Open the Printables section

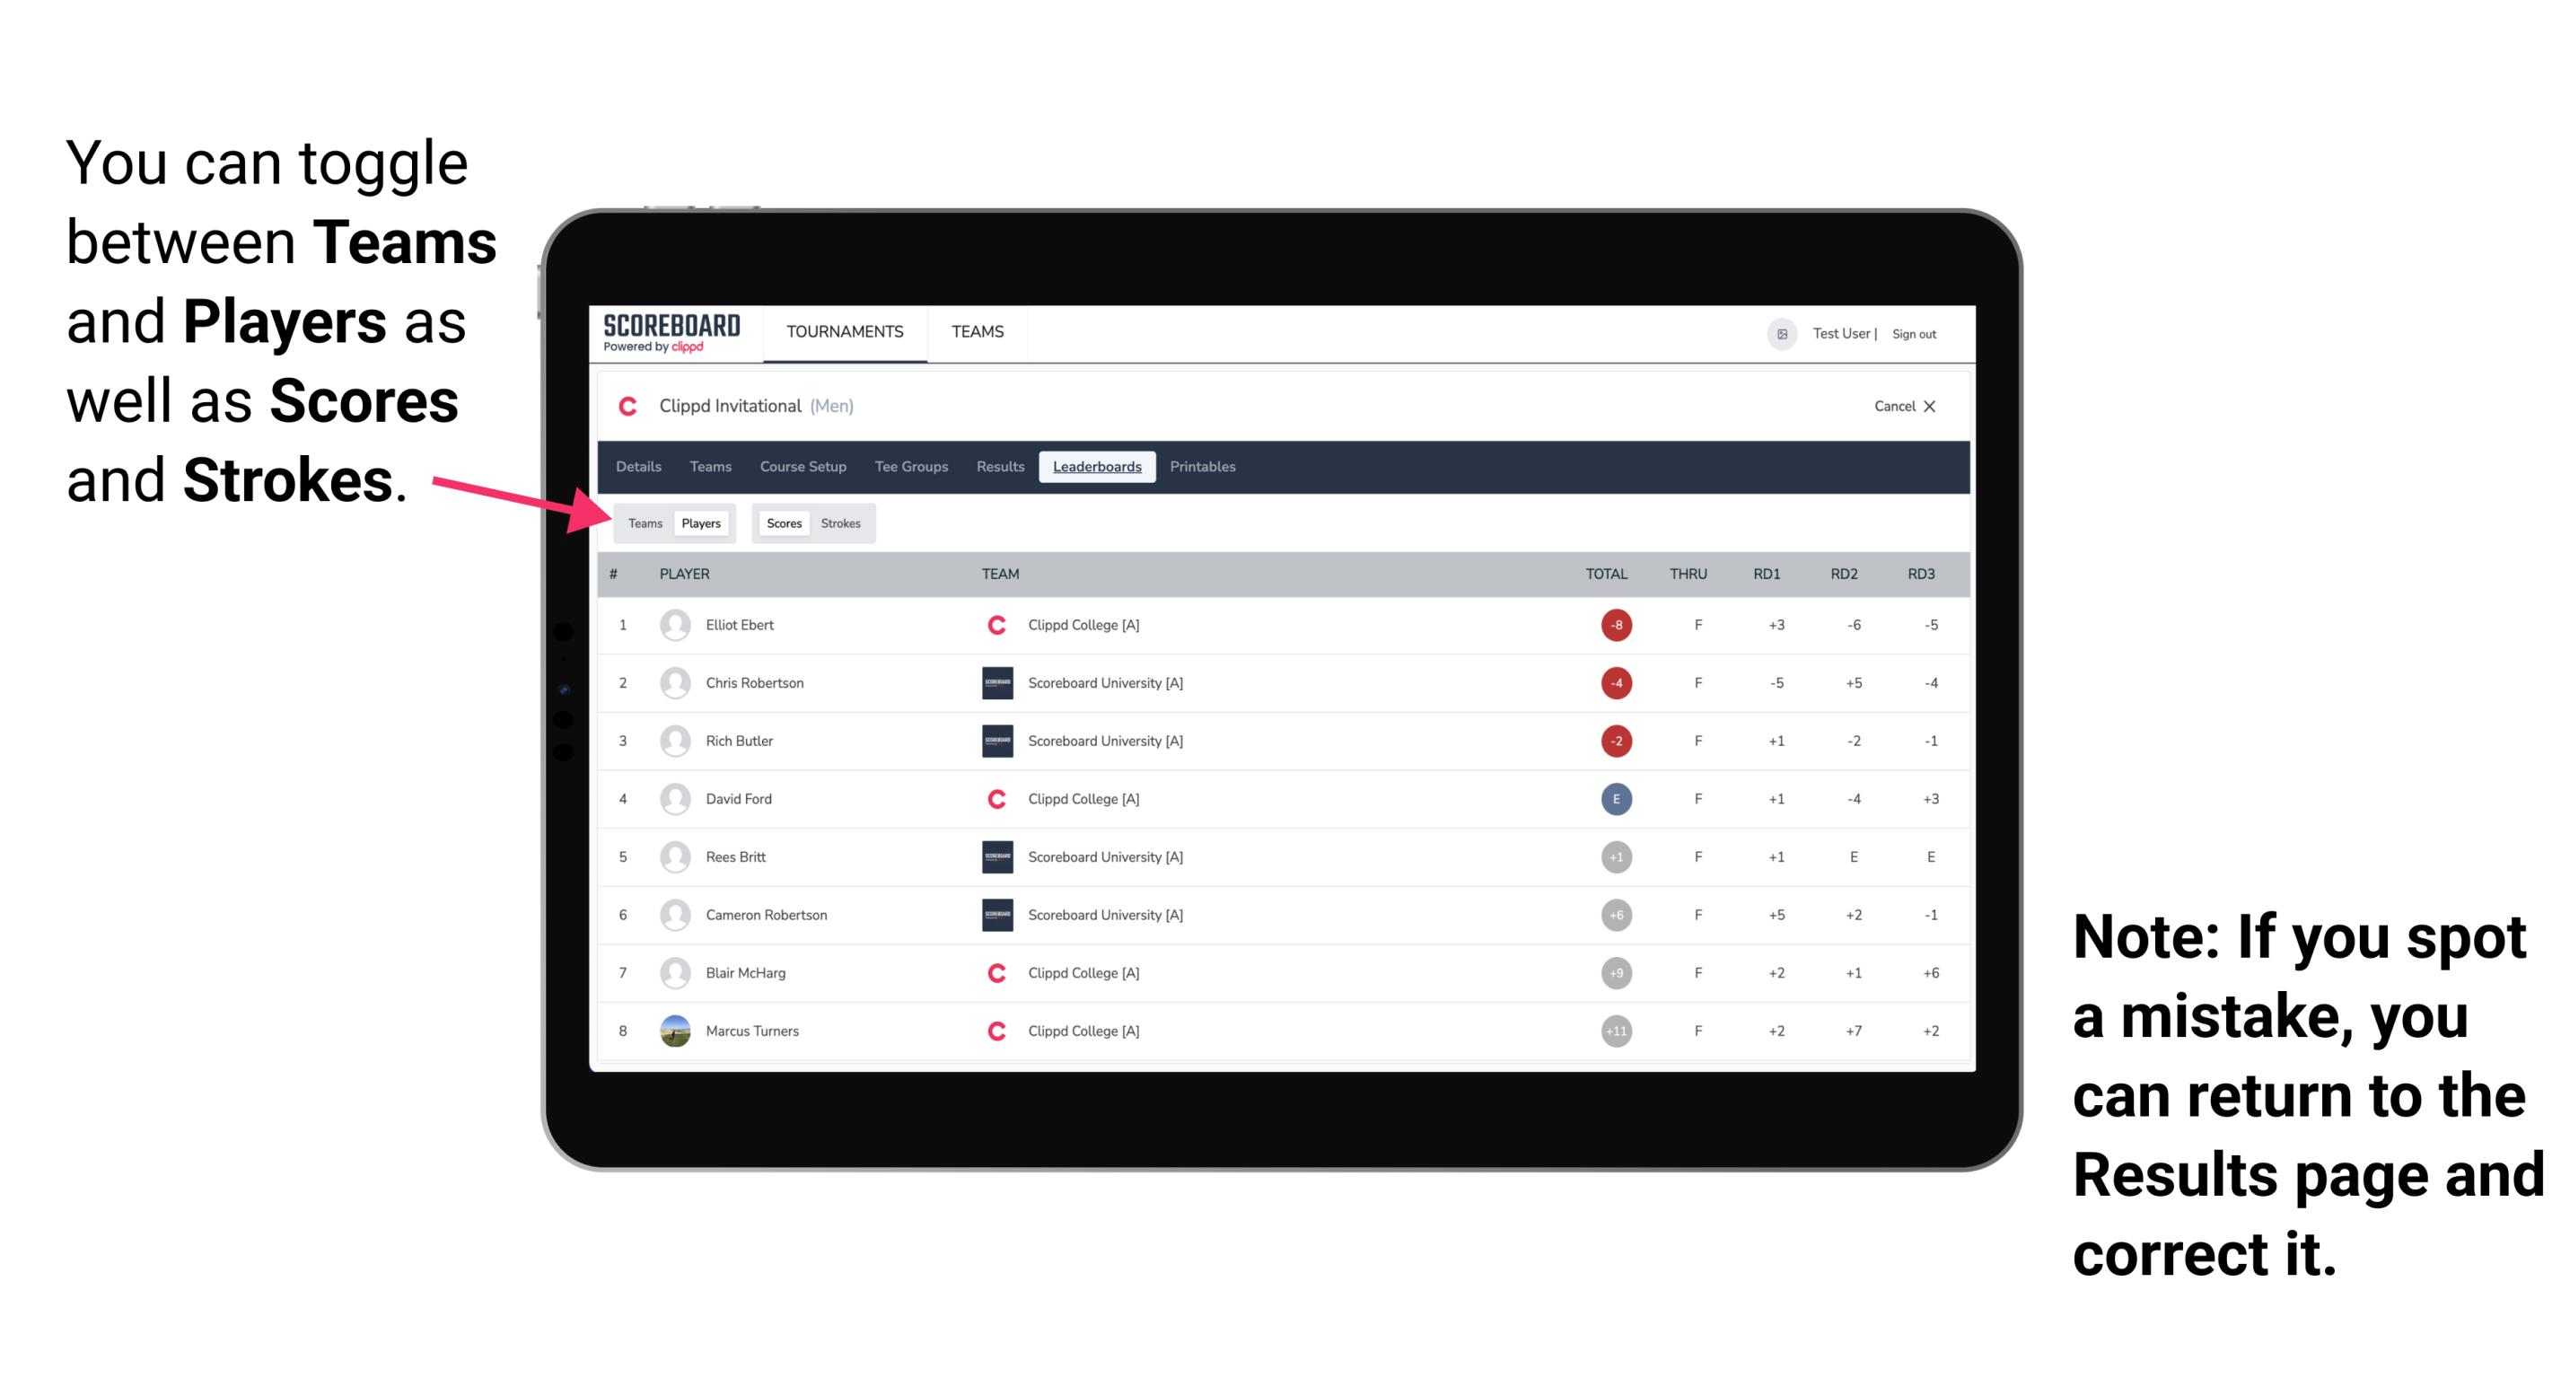coord(1206,467)
